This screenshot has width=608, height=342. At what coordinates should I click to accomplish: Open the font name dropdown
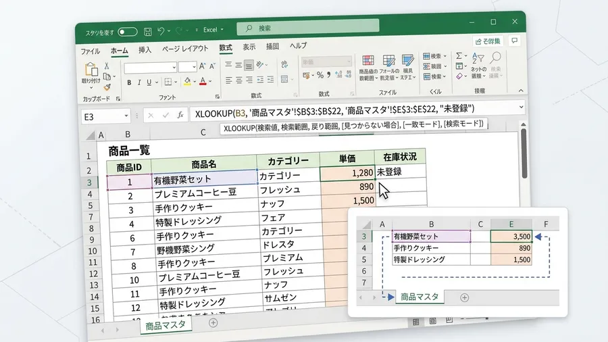point(174,68)
